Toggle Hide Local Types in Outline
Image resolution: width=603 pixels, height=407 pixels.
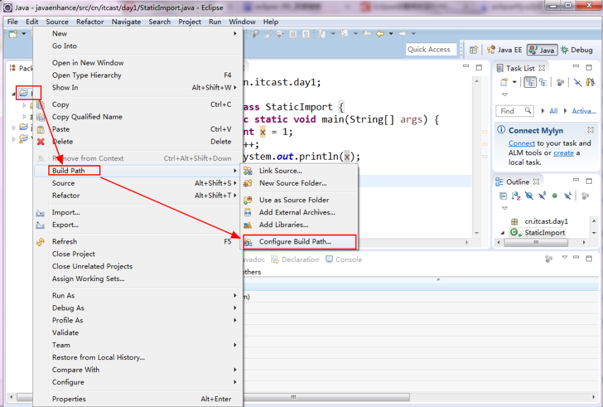[x=567, y=196]
